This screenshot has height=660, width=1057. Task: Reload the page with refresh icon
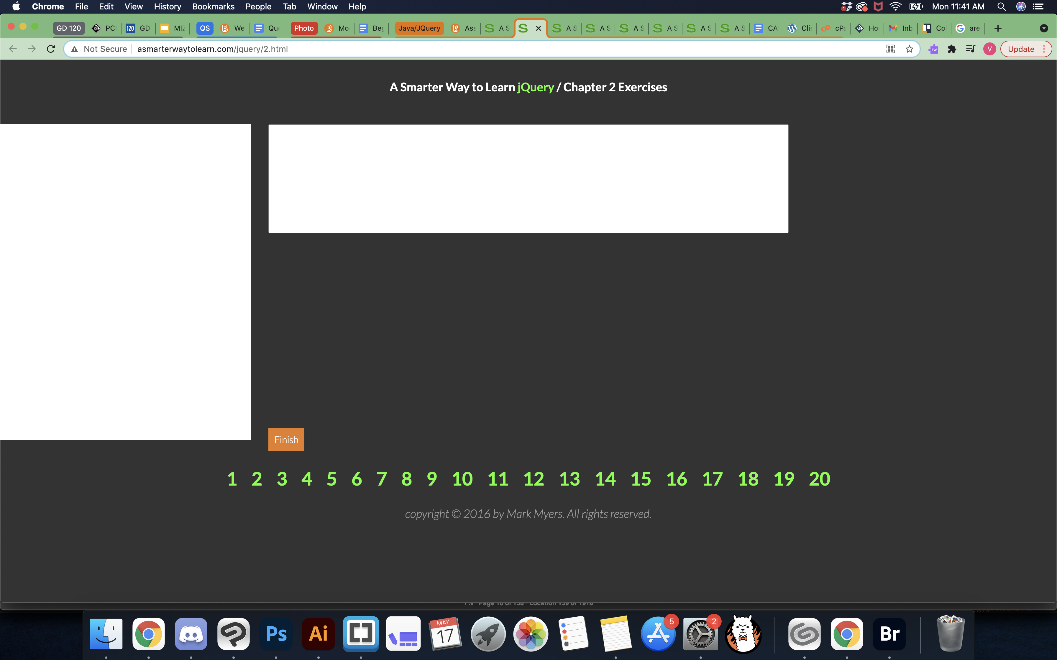pyautogui.click(x=51, y=49)
